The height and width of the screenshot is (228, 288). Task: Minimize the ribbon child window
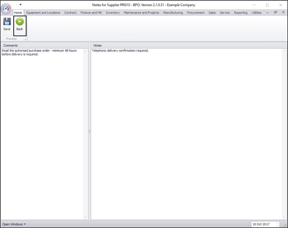click(x=267, y=12)
